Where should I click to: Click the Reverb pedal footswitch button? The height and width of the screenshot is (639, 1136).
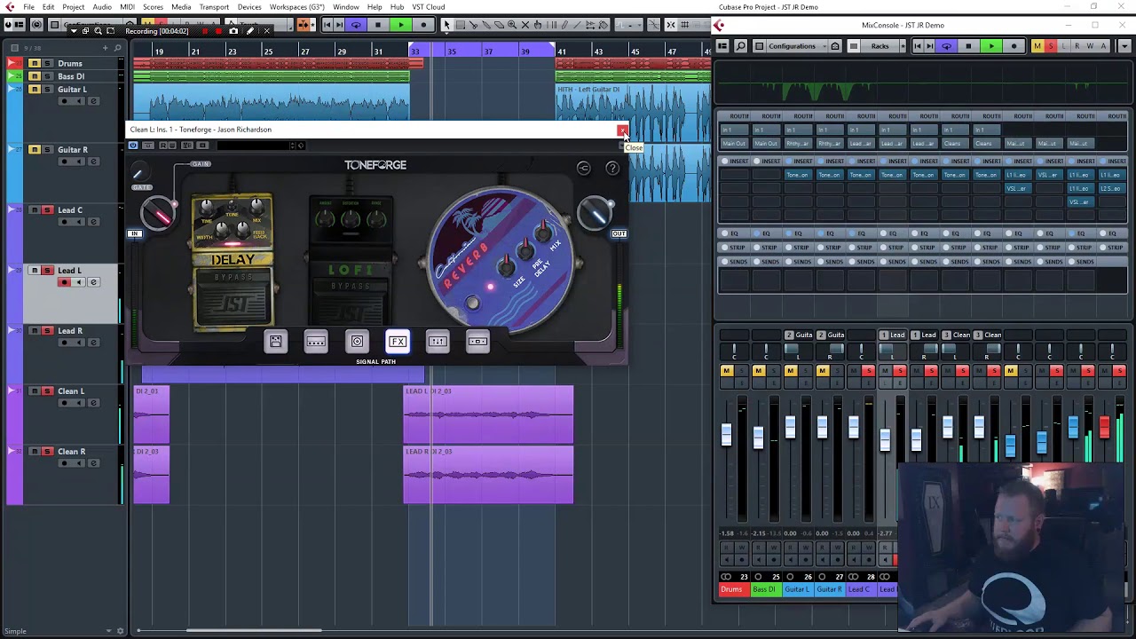[x=472, y=304]
